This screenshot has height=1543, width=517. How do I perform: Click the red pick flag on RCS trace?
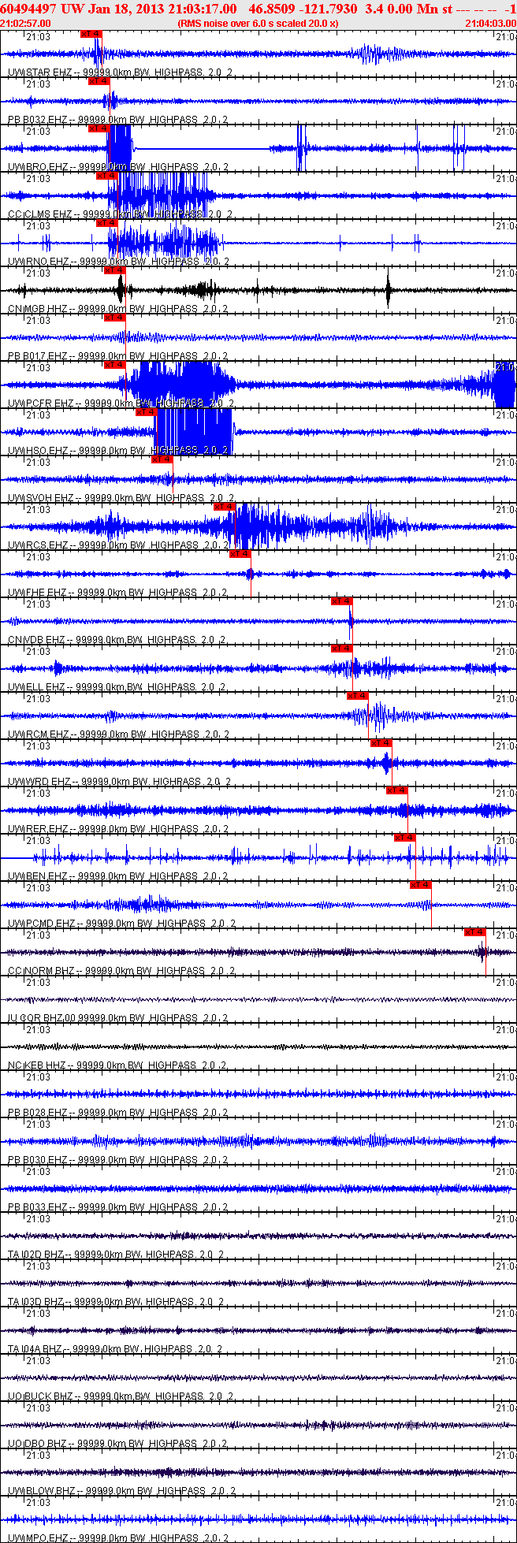(x=225, y=507)
